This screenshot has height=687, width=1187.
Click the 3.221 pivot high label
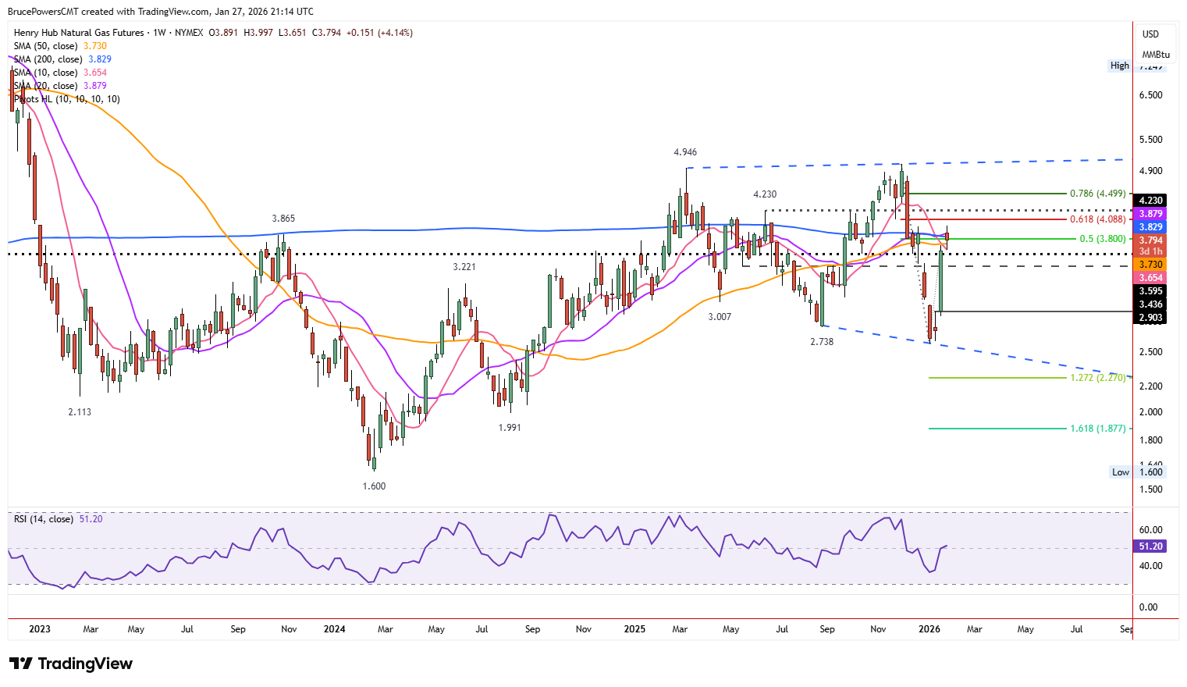click(x=464, y=267)
